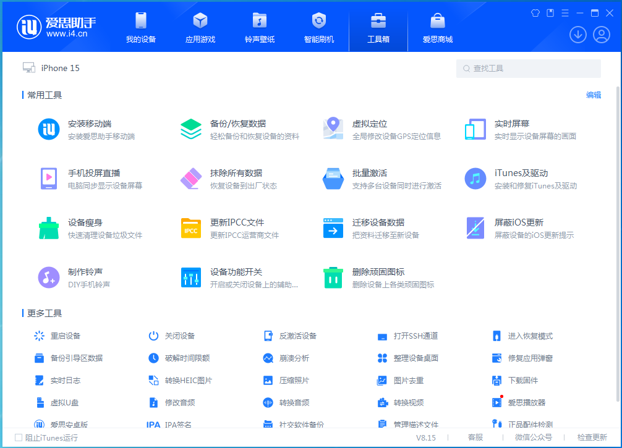Launch 虚拟定位 map pin icon

333,129
